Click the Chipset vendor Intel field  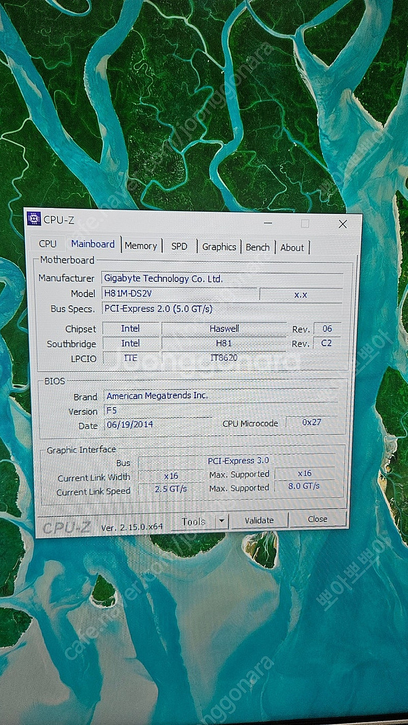(131, 328)
